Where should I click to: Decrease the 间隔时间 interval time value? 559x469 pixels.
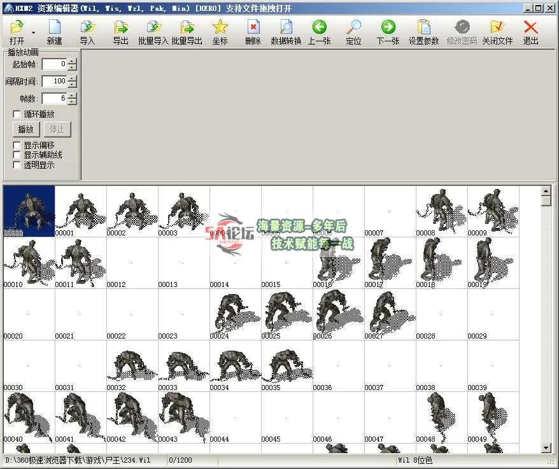pyautogui.click(x=73, y=85)
